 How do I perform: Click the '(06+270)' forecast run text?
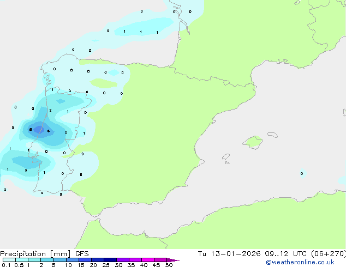[329, 254]
